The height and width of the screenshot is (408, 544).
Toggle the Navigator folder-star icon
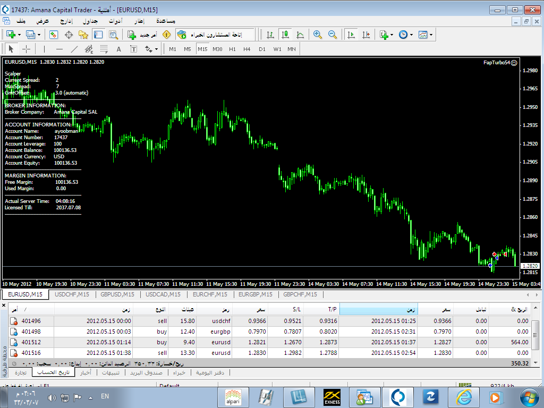tap(83, 35)
